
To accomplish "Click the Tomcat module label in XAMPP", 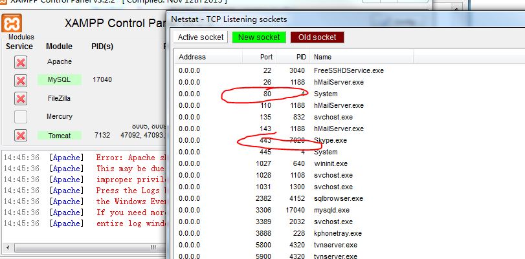I will [x=60, y=136].
